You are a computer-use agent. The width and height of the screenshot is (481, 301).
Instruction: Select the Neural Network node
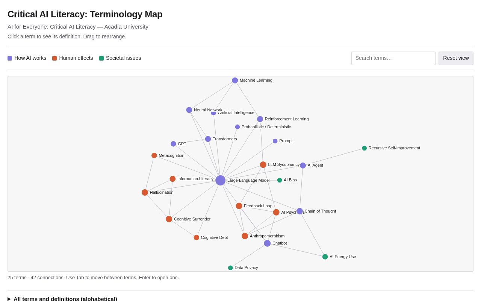coord(189,110)
